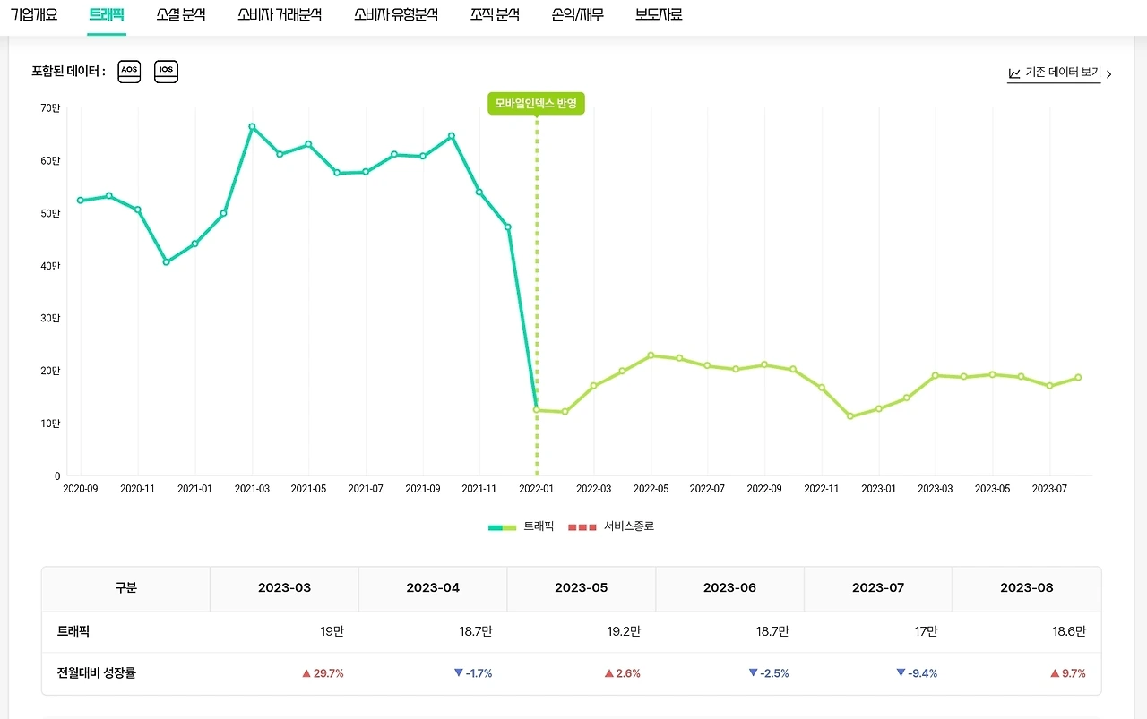This screenshot has height=719, width=1147.
Task: Switch to the 소셜 분석 tab
Action: 181,14
